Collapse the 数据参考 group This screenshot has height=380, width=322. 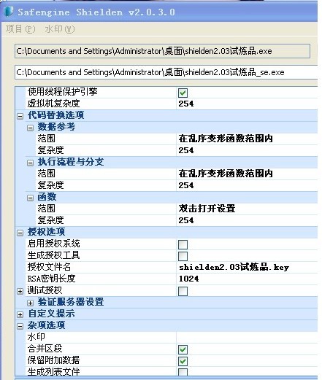click(x=30, y=128)
